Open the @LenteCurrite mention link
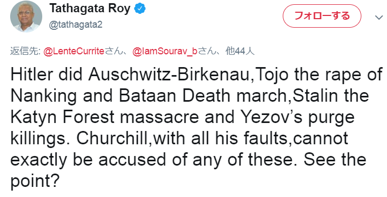This screenshot has width=387, height=197. point(74,52)
